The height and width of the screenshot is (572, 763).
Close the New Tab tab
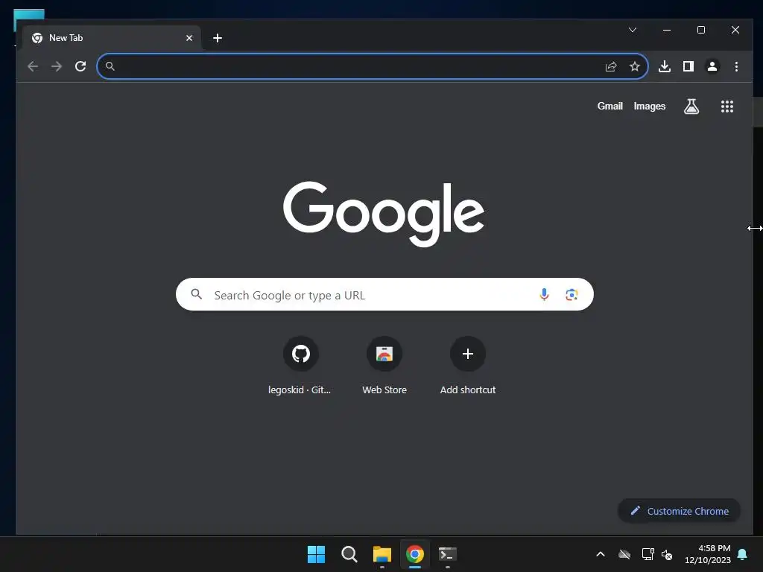189,38
